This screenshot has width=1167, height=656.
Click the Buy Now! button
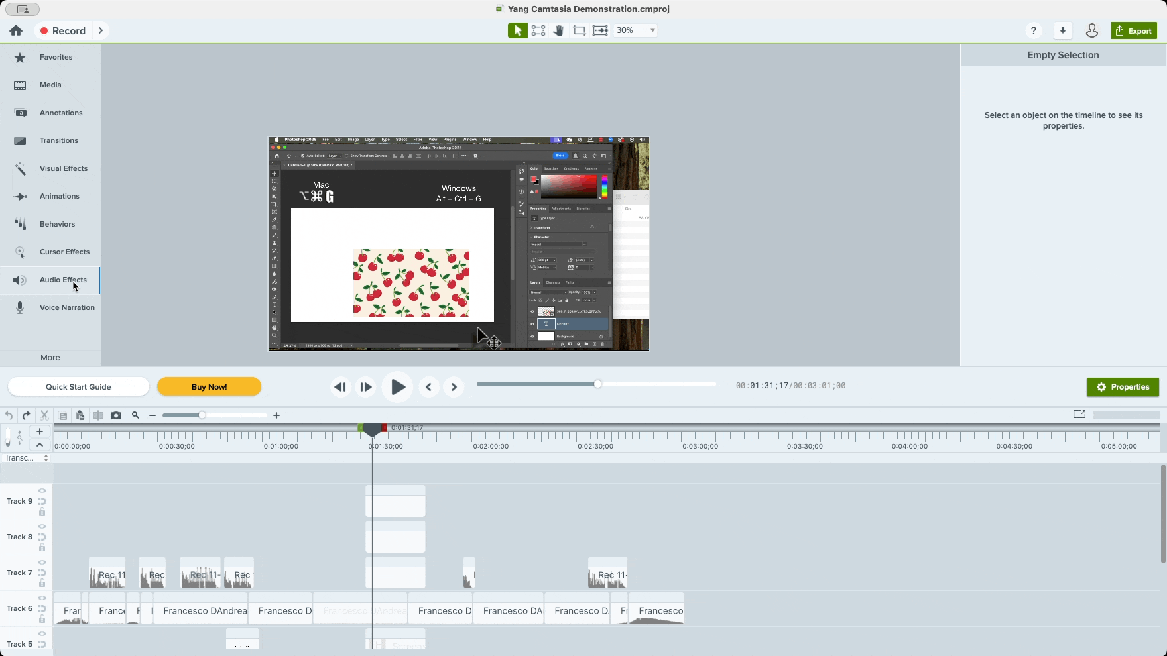pyautogui.click(x=209, y=387)
